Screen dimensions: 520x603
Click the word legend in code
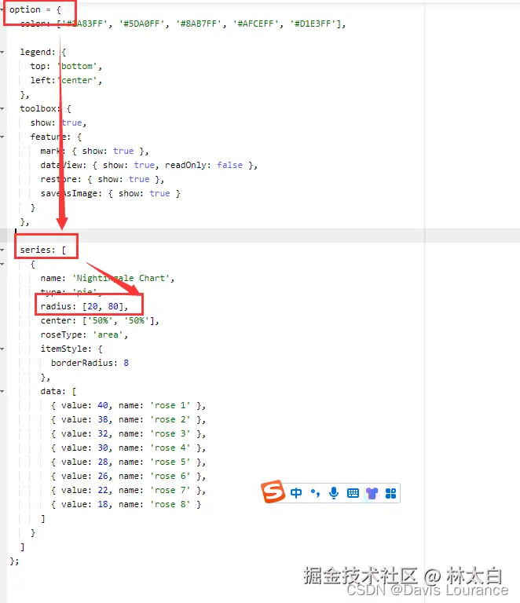coord(35,52)
